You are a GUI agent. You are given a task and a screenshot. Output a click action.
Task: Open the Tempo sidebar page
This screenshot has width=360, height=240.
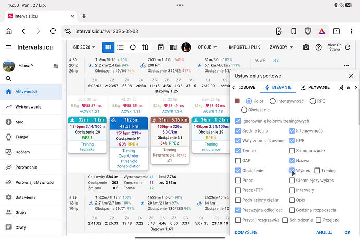[x=31, y=137]
